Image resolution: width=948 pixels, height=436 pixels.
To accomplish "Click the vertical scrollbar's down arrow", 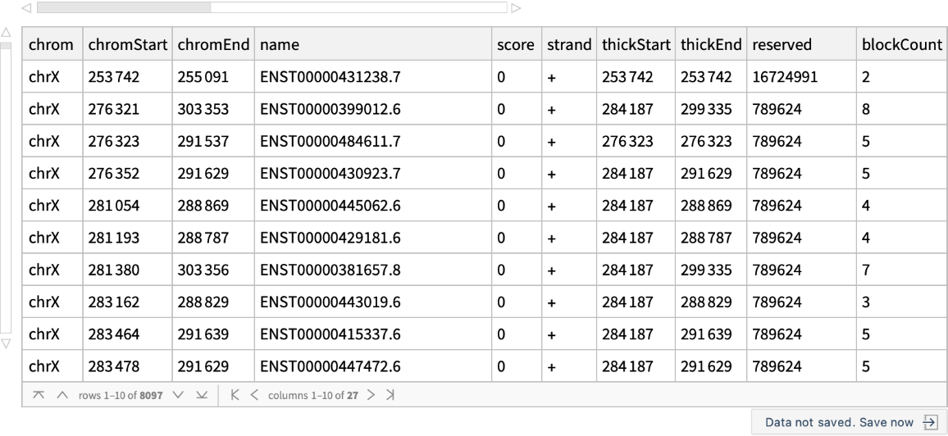I will [7, 342].
